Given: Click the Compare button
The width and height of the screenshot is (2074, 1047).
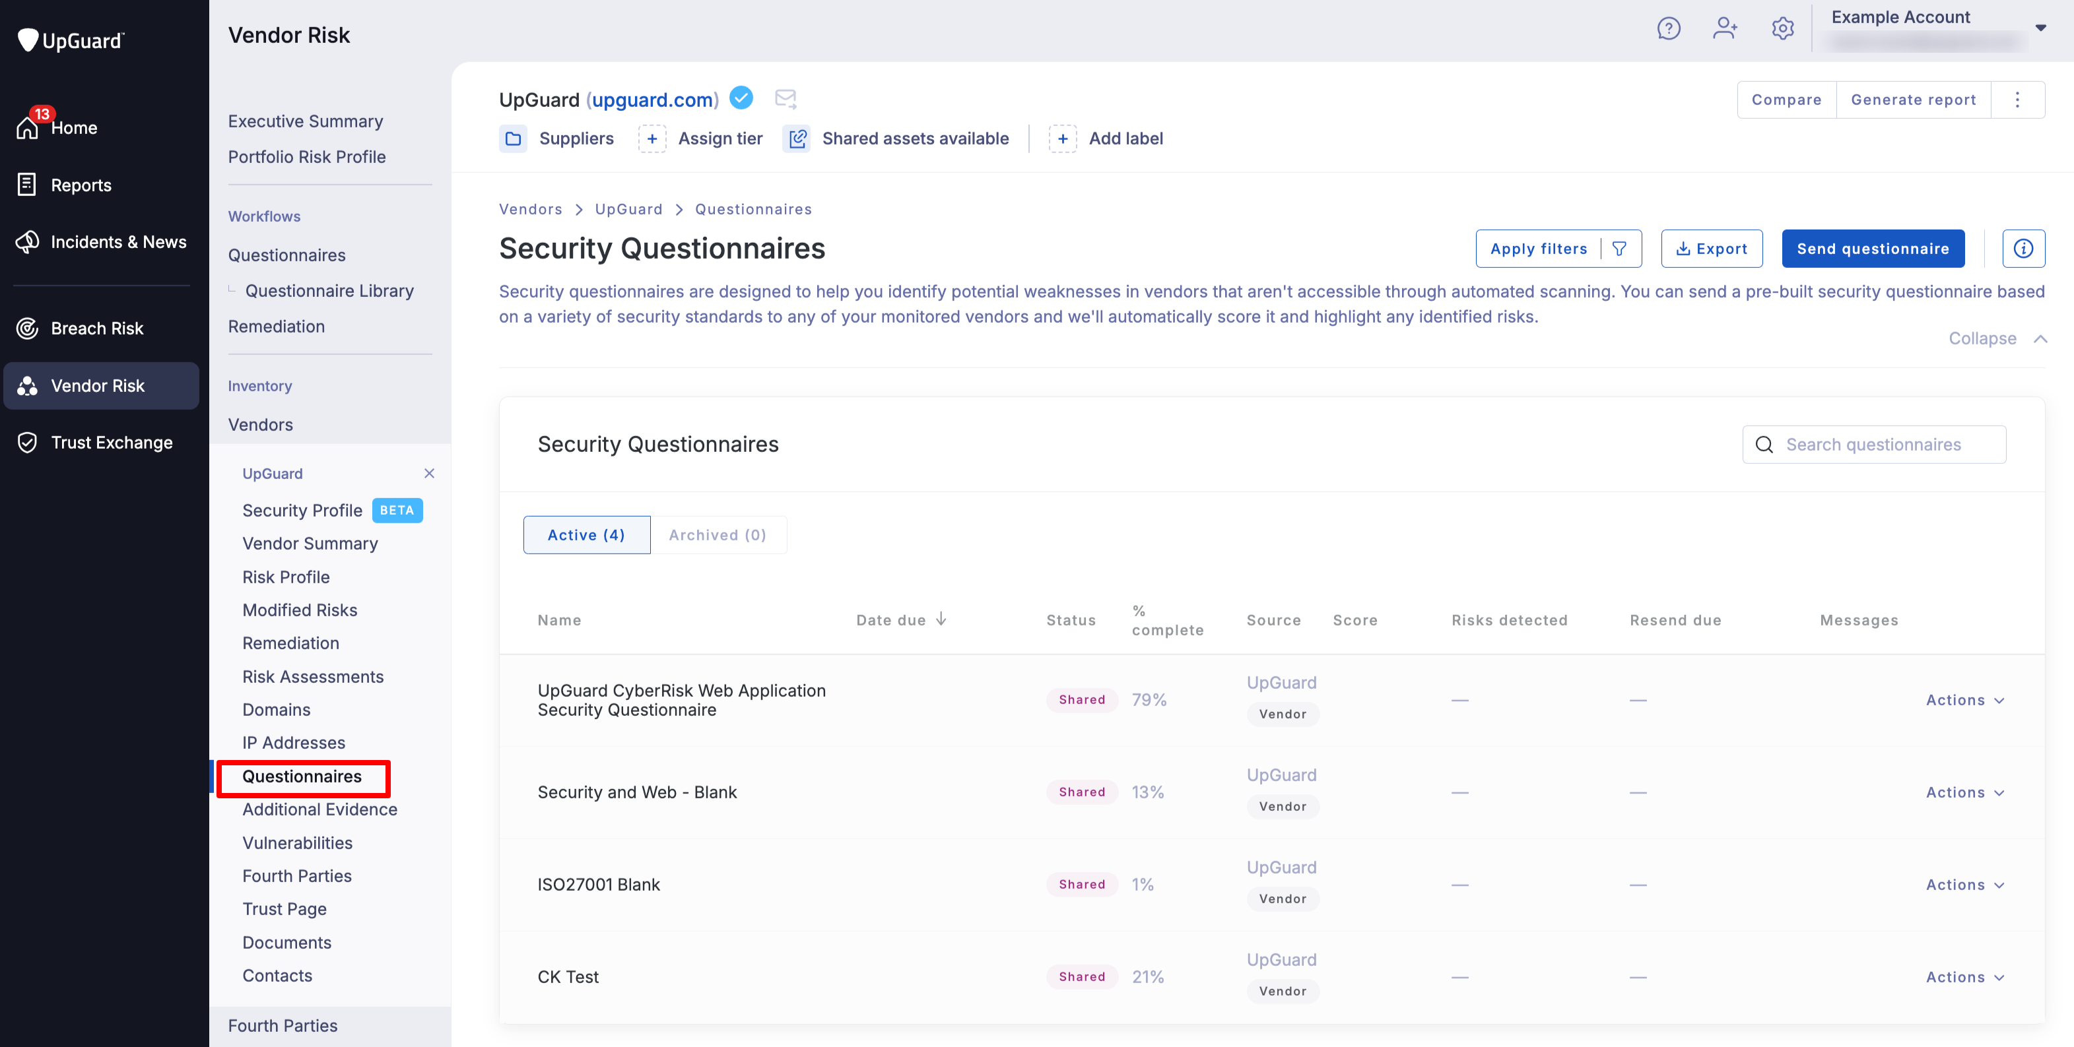Looking at the screenshot, I should point(1786,100).
